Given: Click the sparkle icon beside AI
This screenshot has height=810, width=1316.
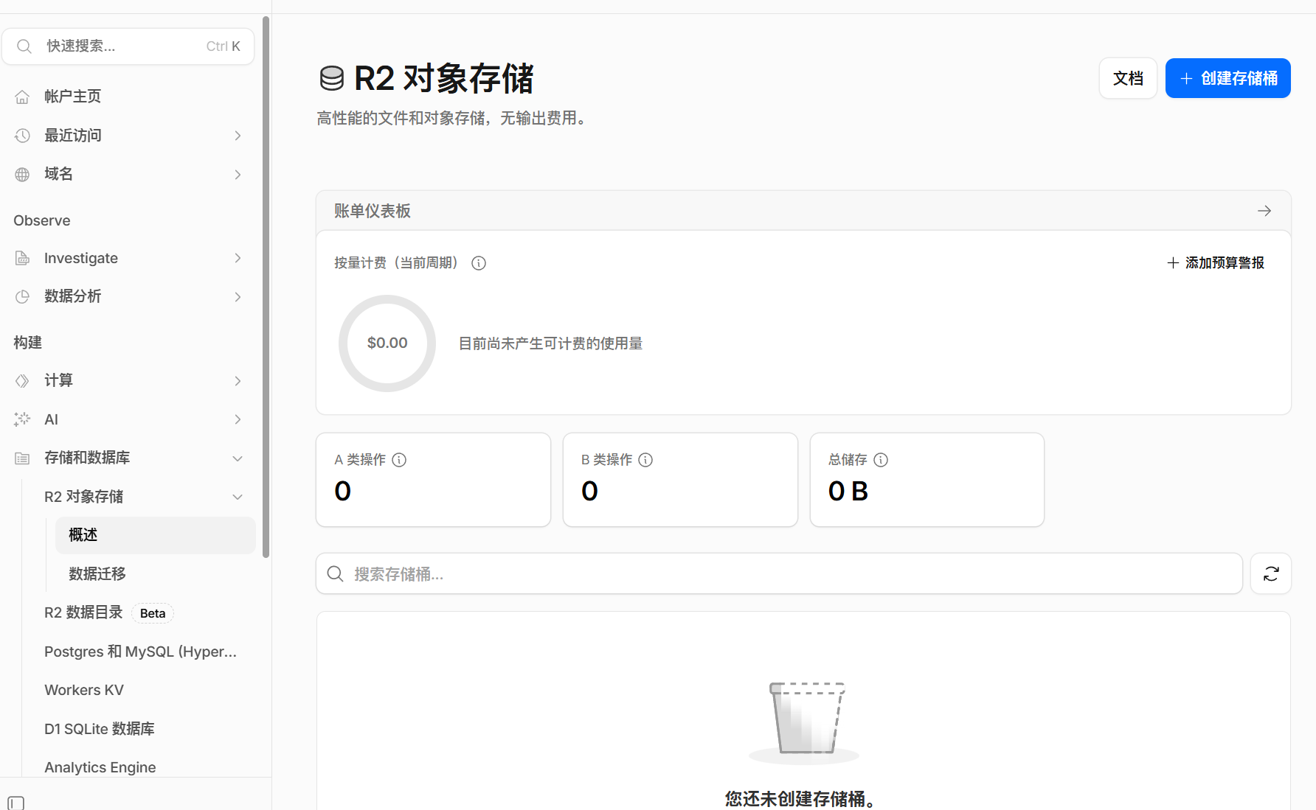Looking at the screenshot, I should click(22, 419).
